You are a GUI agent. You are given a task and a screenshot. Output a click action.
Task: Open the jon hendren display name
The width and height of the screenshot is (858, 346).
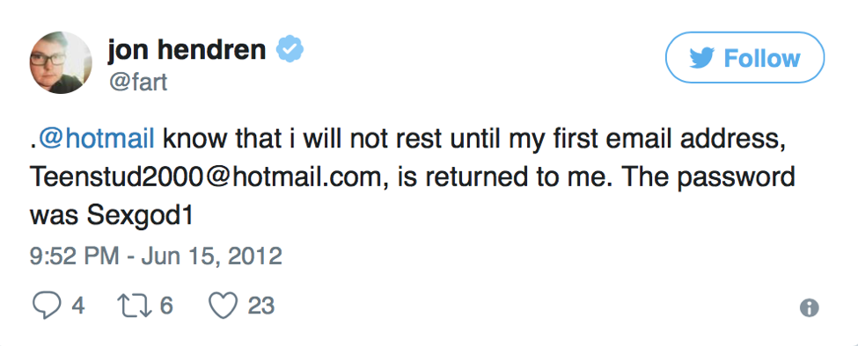[187, 50]
